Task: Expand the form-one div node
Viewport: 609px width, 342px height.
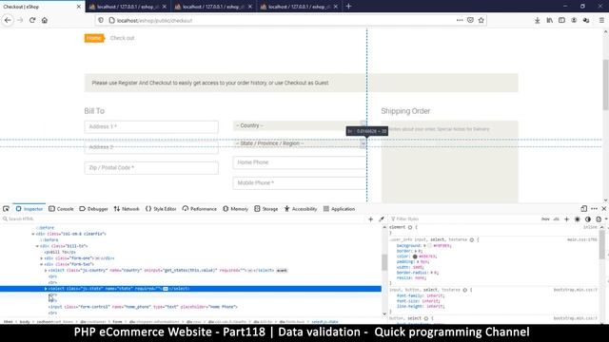Action: click(x=42, y=257)
